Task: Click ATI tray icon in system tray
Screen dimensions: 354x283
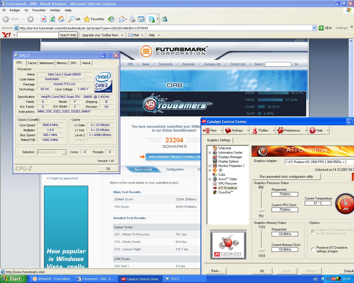Action: tap(334, 279)
